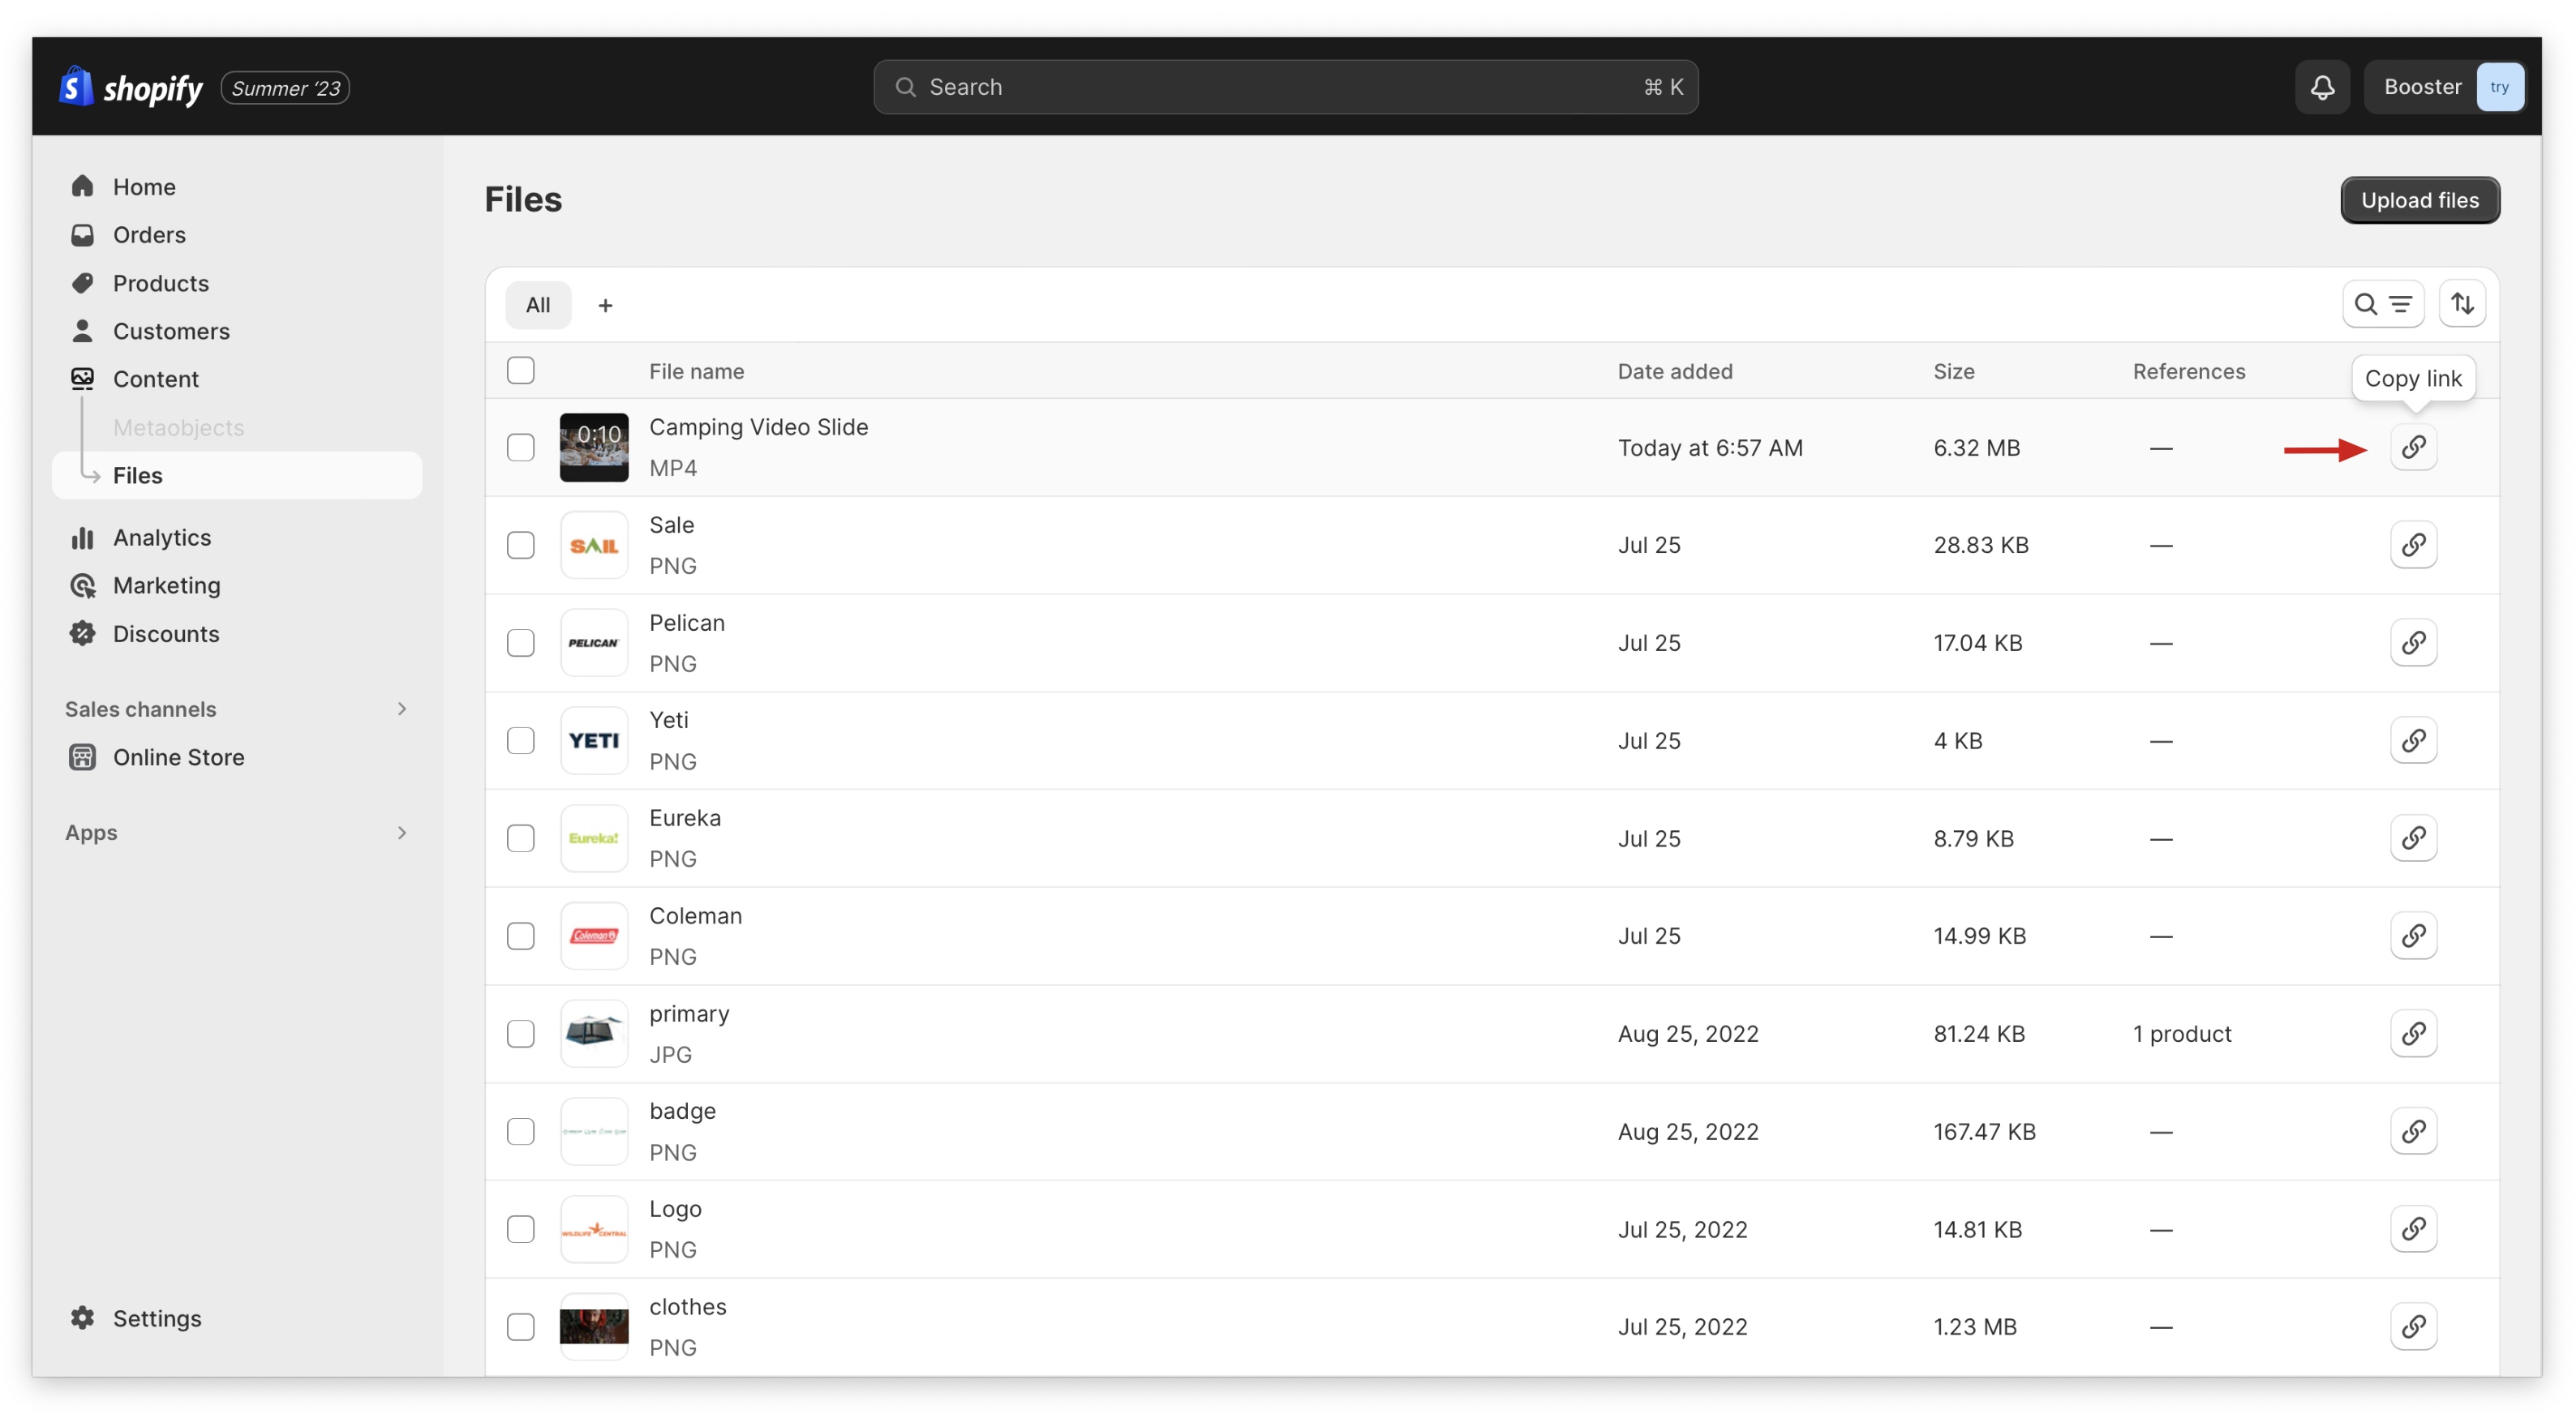The image size is (2576, 1414).
Task: Copy link for Camping Video Slide file
Action: (2413, 447)
